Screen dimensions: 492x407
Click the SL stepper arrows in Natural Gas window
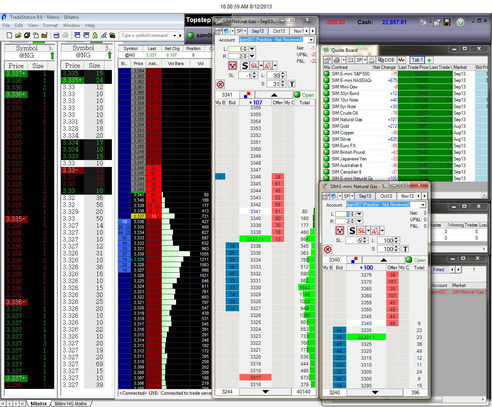point(254,75)
